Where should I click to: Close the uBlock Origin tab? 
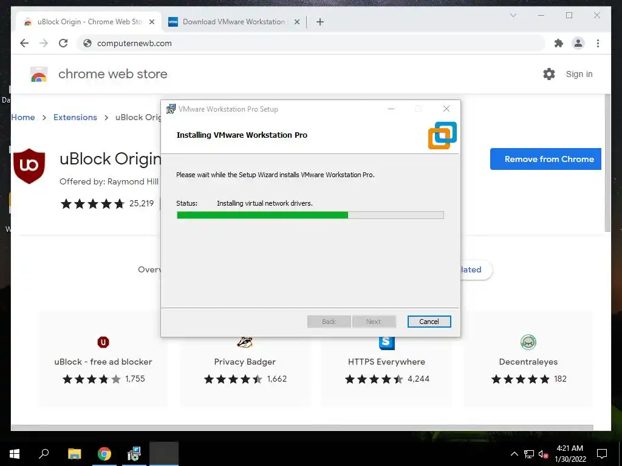click(x=151, y=22)
